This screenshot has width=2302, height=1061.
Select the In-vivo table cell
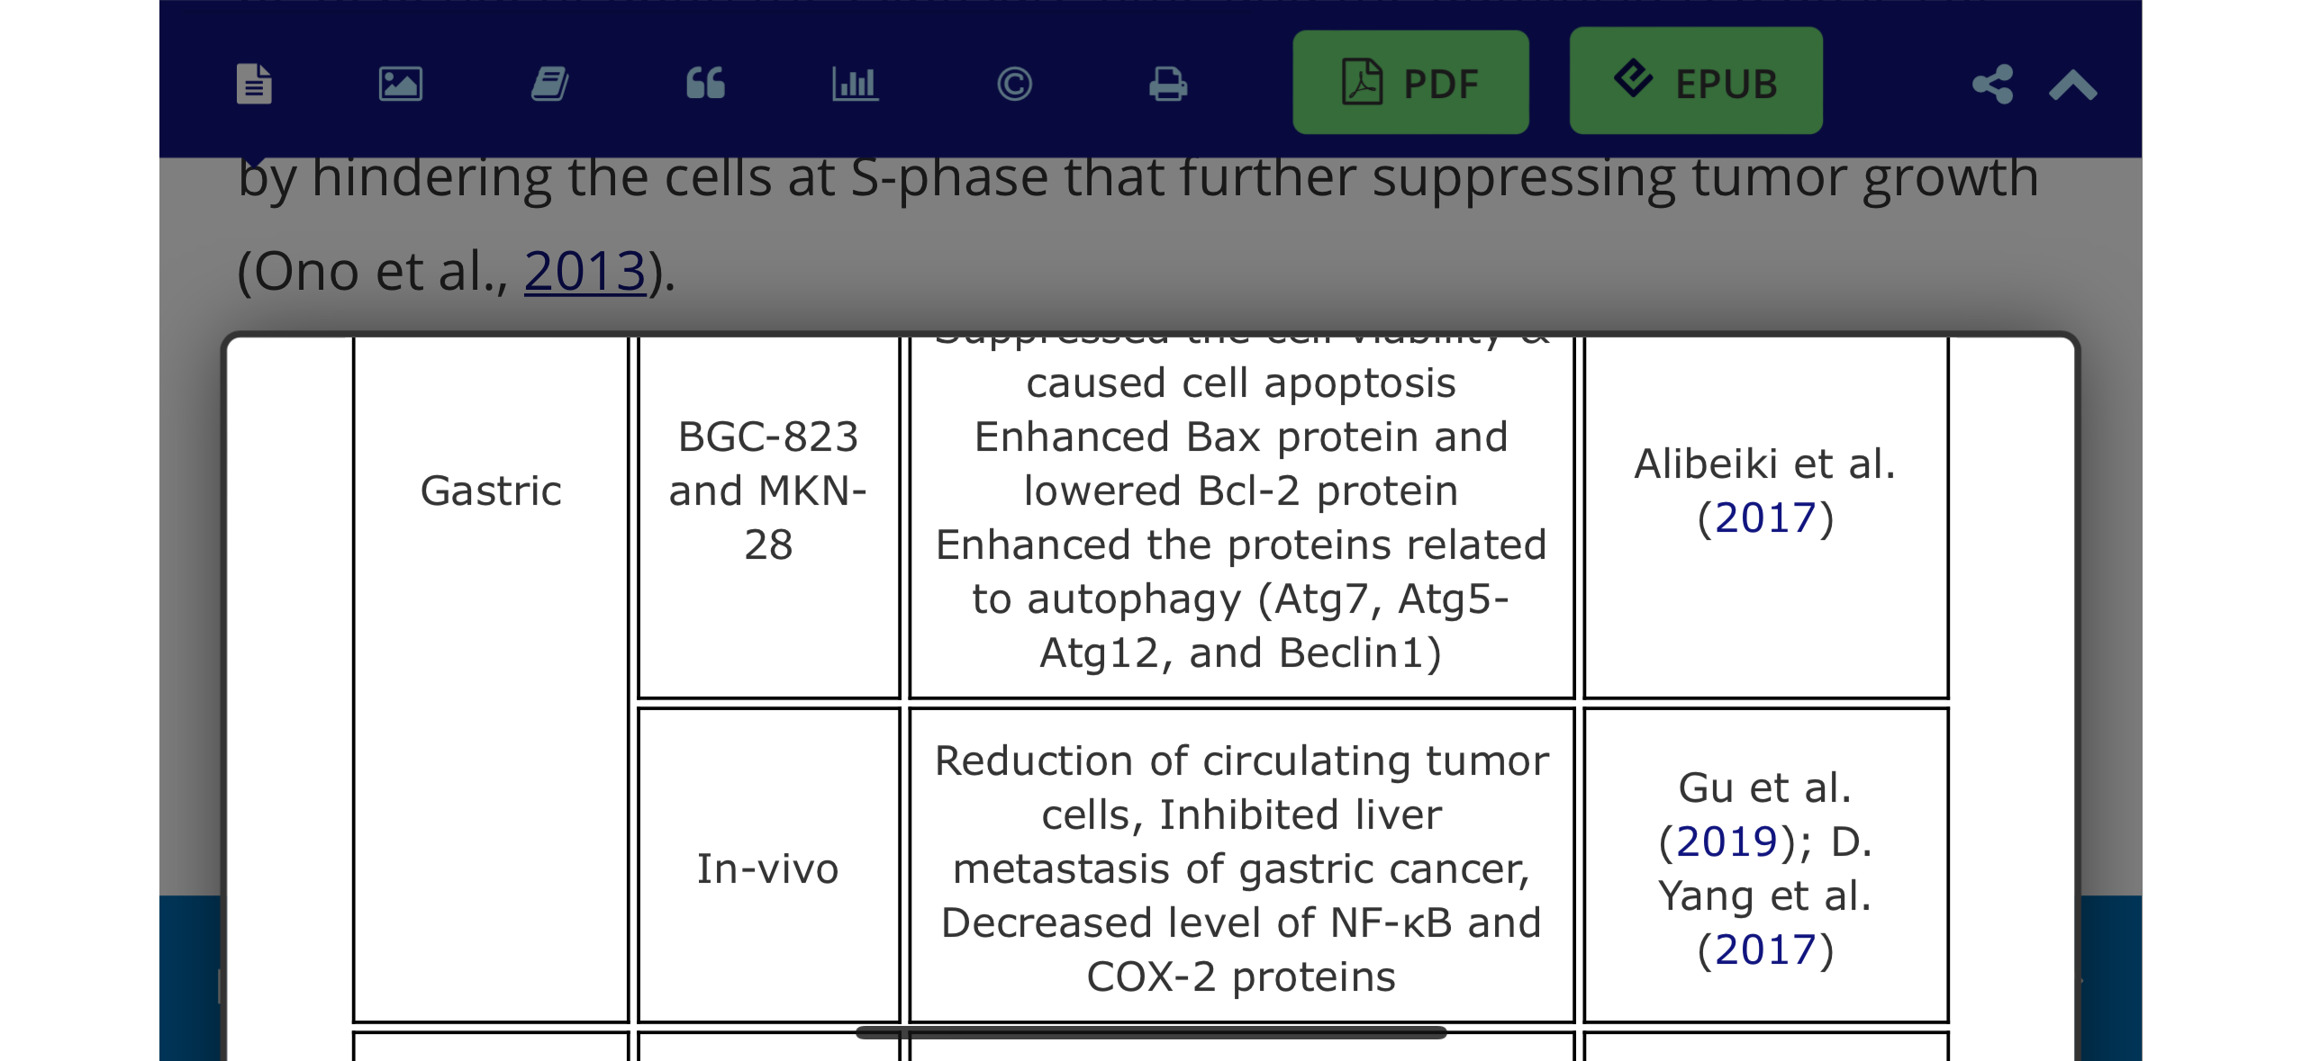[x=768, y=865]
